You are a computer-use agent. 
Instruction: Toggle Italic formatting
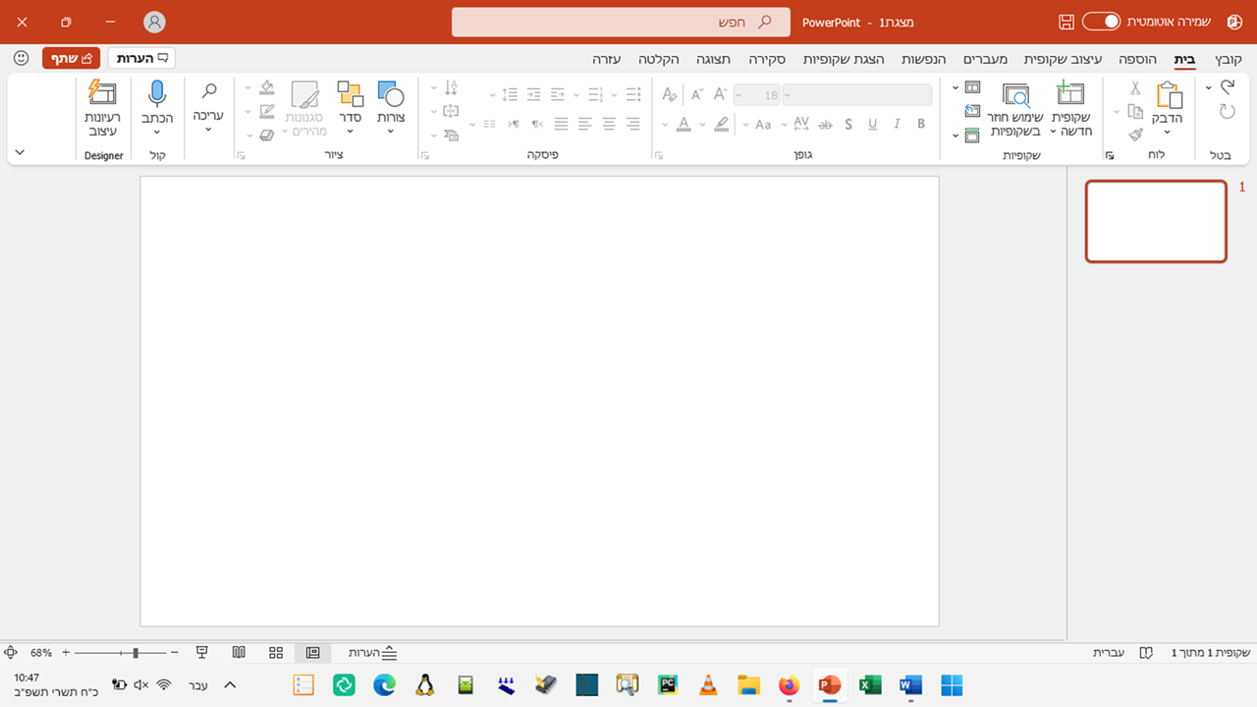click(x=897, y=124)
